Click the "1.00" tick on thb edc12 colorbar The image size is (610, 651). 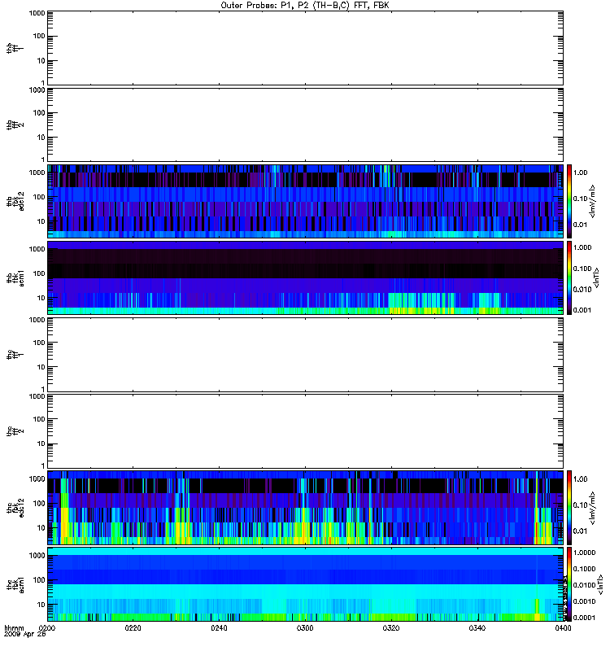point(581,173)
